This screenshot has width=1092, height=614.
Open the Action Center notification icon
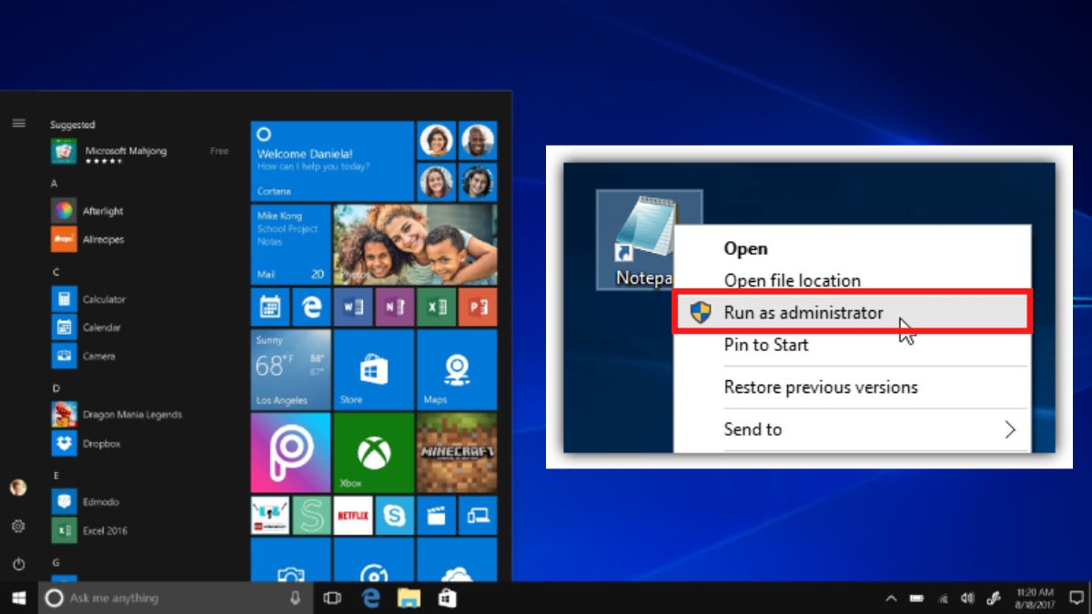click(x=1077, y=598)
